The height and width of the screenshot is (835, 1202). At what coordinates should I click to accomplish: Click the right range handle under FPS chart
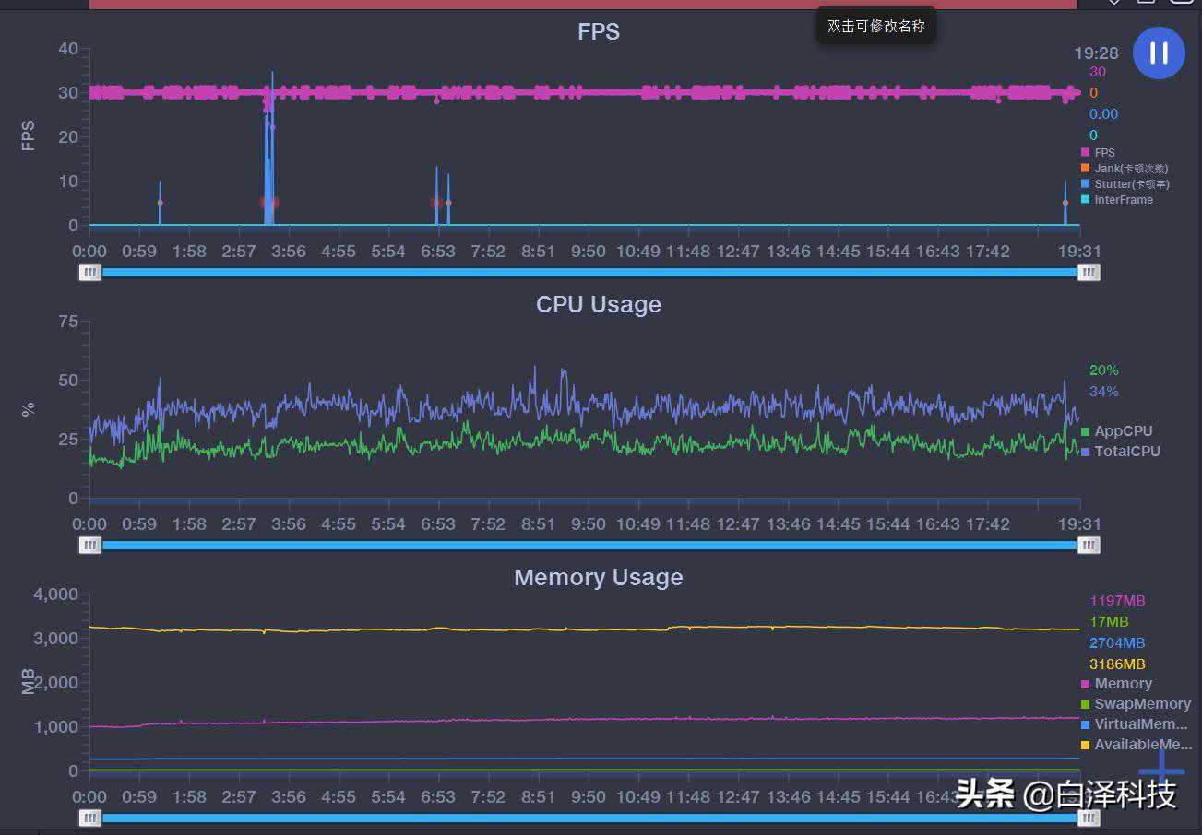(1089, 272)
